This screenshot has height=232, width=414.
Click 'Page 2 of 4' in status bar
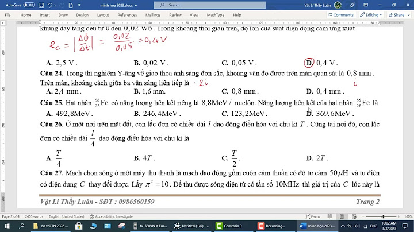(10, 216)
